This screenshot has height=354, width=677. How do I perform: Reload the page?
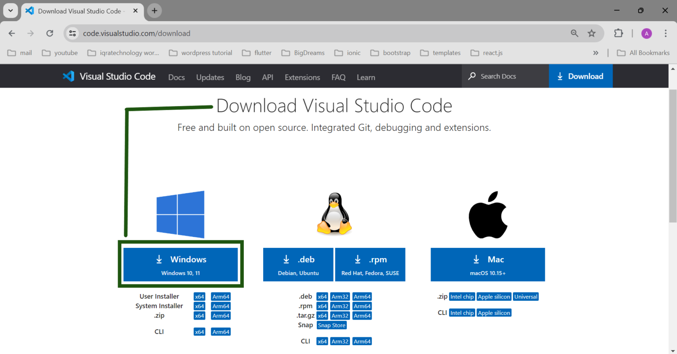(49, 33)
